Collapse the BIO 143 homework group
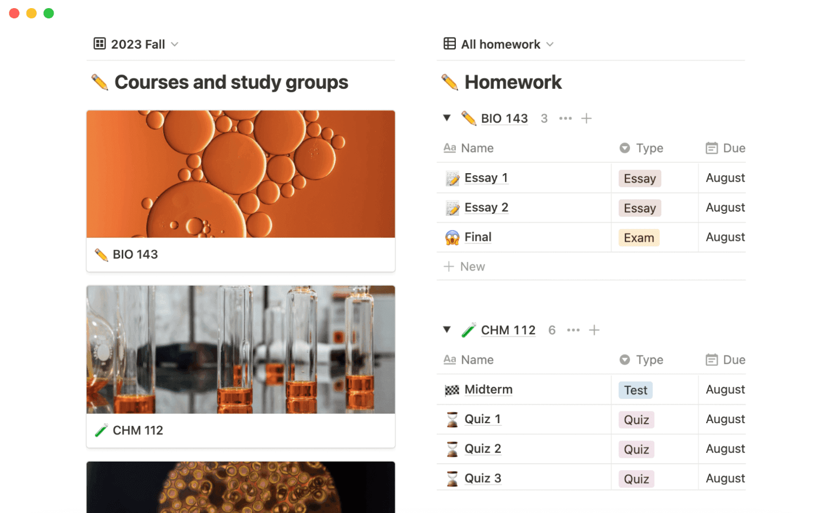823x513 pixels. (x=447, y=118)
